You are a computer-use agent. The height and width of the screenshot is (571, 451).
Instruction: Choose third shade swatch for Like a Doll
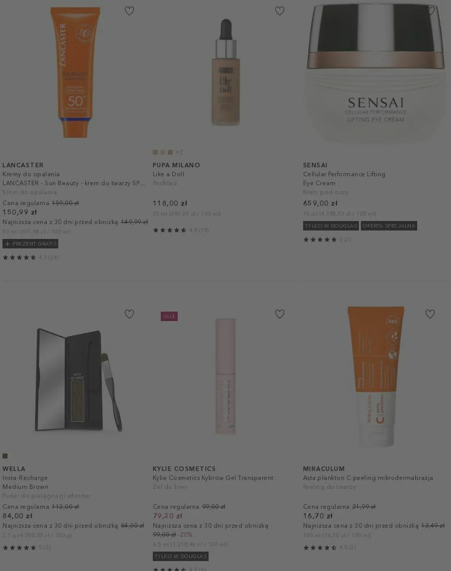coord(170,152)
